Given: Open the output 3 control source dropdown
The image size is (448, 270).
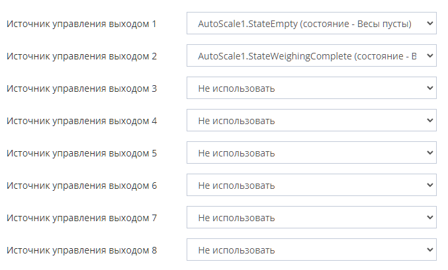Looking at the screenshot, I should click(x=311, y=88).
